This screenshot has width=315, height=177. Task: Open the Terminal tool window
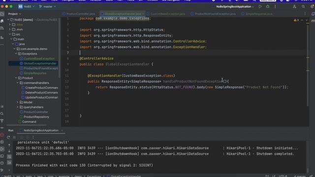(2, 156)
